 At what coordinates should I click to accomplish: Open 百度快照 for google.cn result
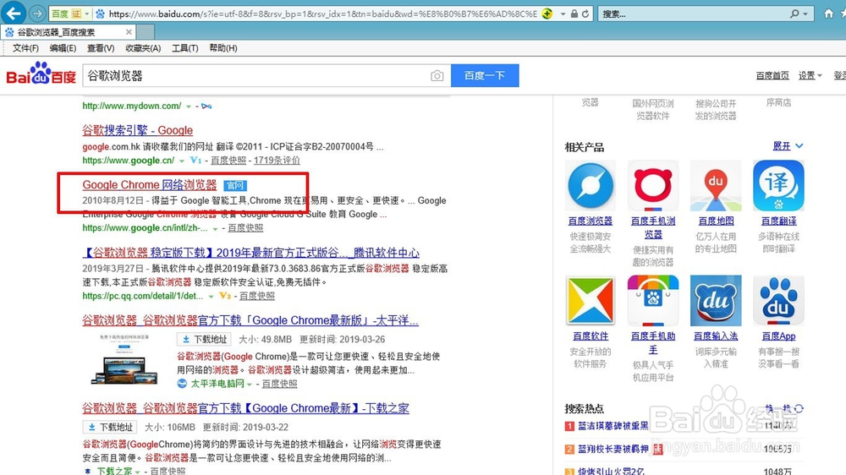[x=228, y=160]
